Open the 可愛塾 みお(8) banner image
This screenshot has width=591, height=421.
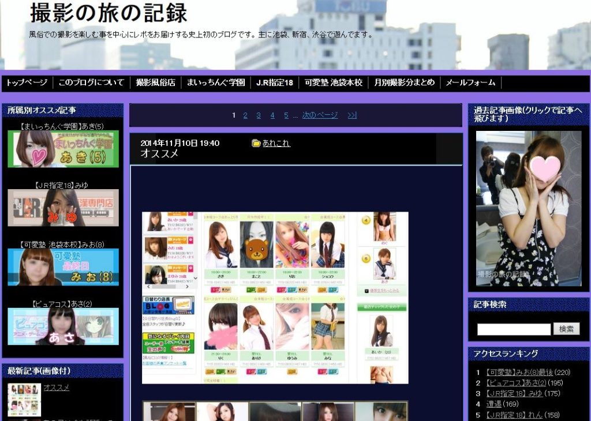[x=63, y=267]
